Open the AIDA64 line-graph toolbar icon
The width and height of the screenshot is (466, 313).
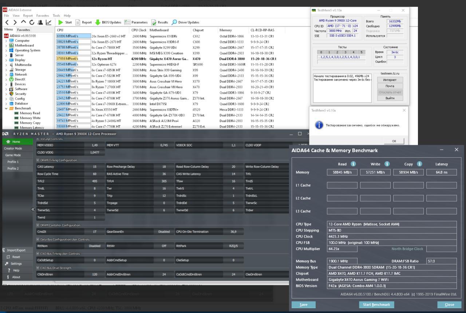point(48,22)
